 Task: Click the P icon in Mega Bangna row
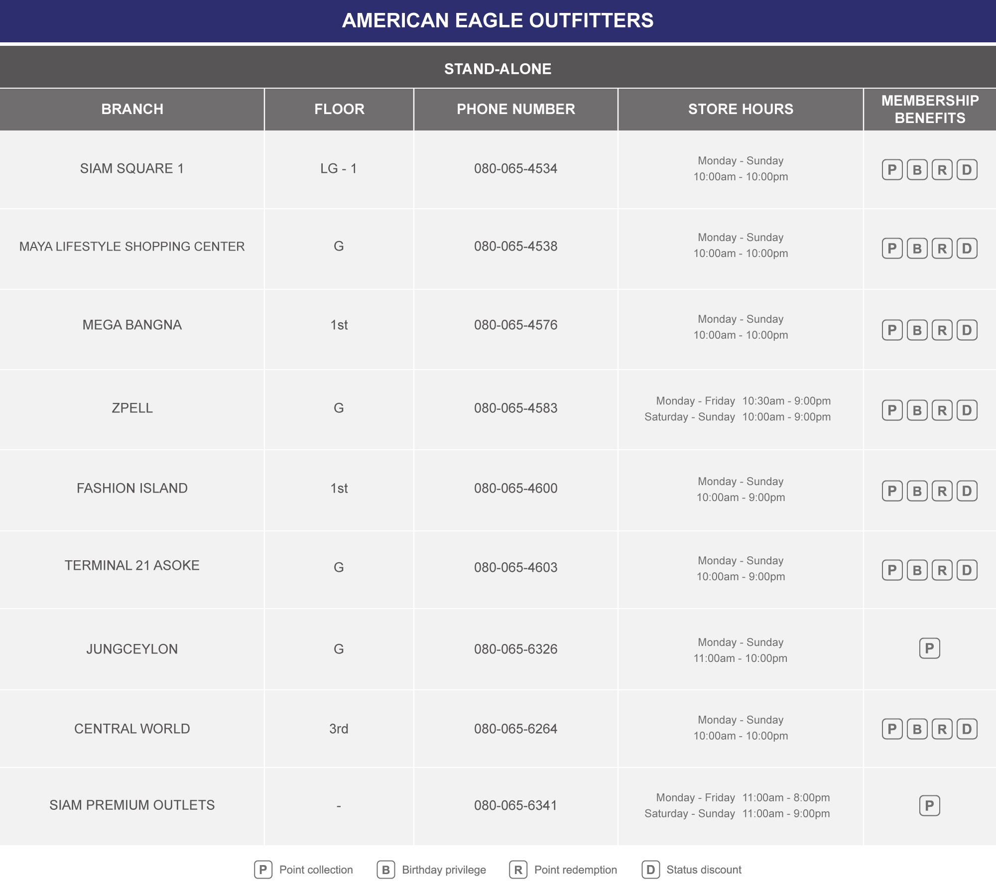[892, 330]
